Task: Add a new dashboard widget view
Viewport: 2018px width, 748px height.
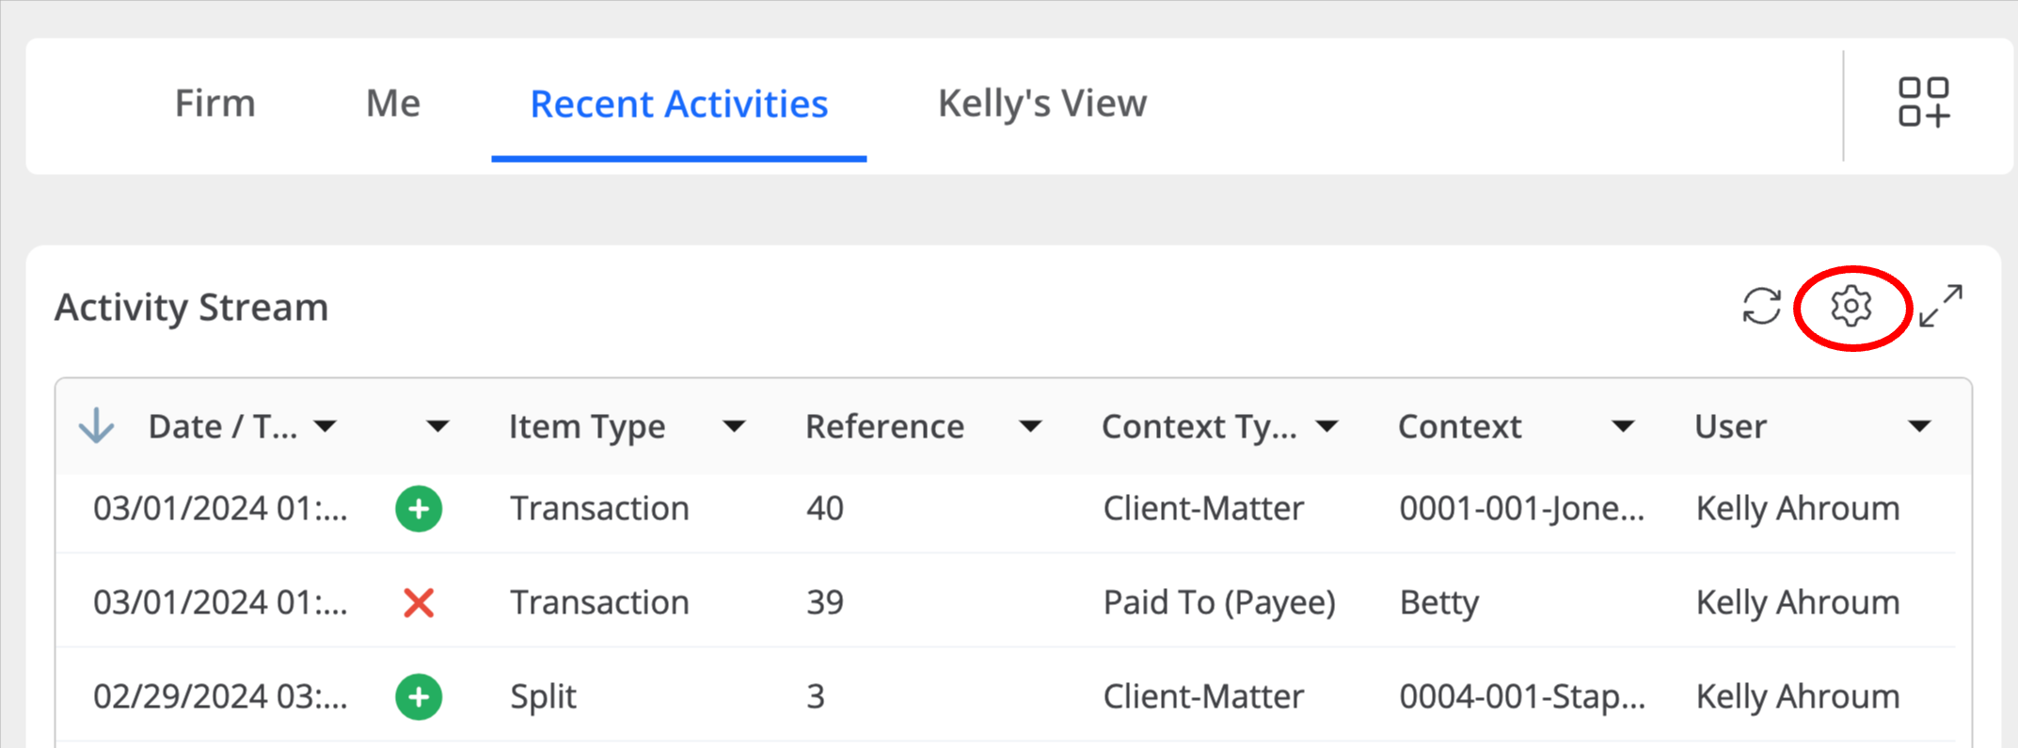Action: coord(1924,103)
